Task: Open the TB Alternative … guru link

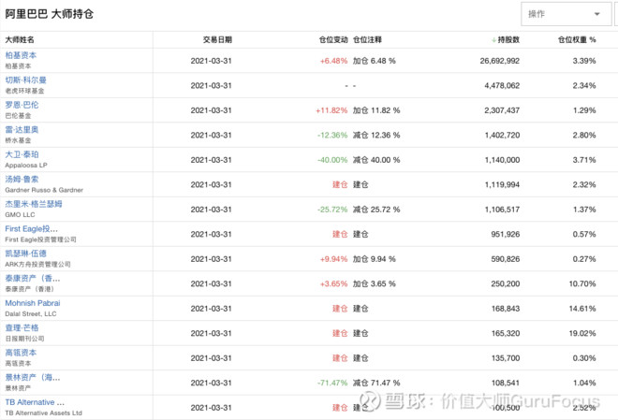Action: (x=35, y=402)
